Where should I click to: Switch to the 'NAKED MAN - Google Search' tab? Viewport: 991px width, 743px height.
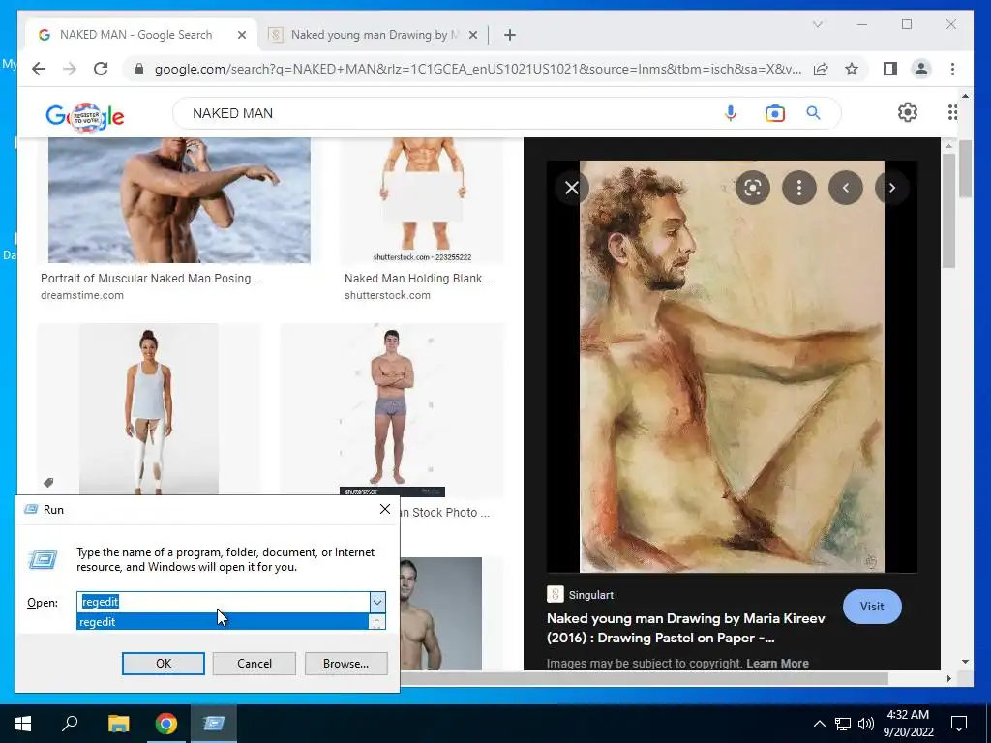click(135, 35)
